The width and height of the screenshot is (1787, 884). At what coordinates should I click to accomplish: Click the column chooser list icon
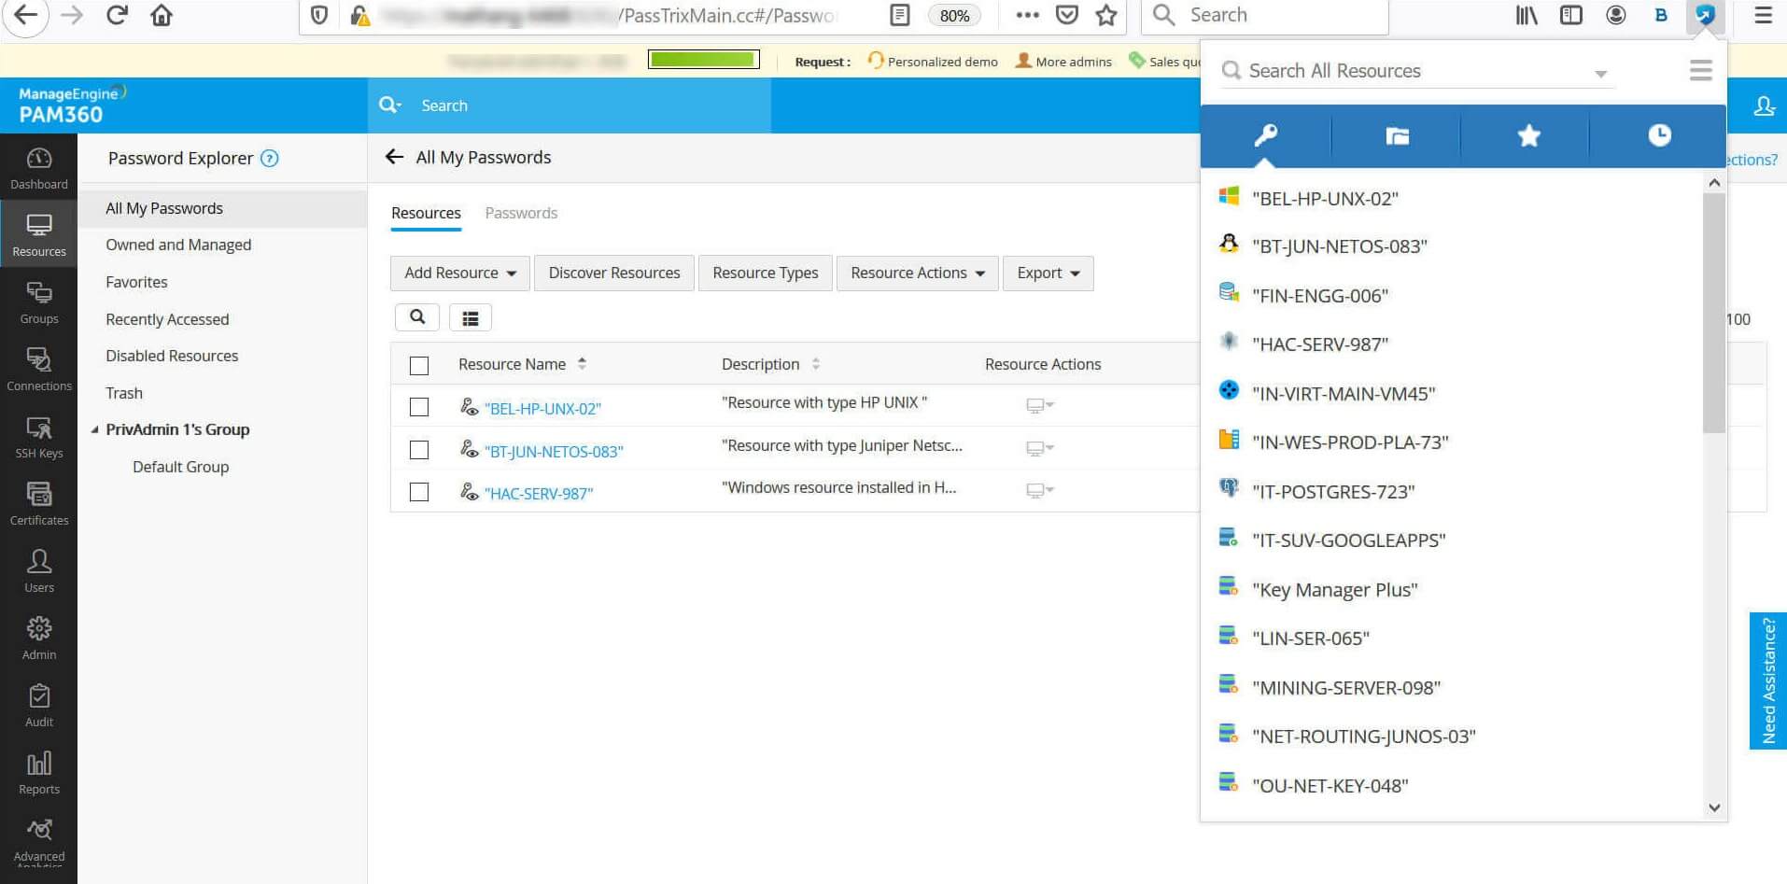click(471, 317)
